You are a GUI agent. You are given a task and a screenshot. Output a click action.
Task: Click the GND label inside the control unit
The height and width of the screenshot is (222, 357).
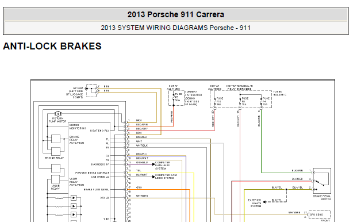106,219
